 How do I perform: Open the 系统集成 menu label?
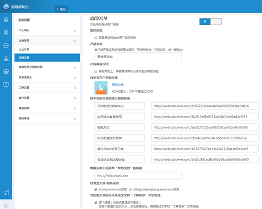pyautogui.click(x=24, y=118)
